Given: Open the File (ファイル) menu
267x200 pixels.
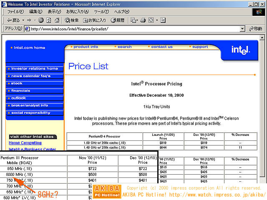Looking at the screenshot, I should coord(15,11).
